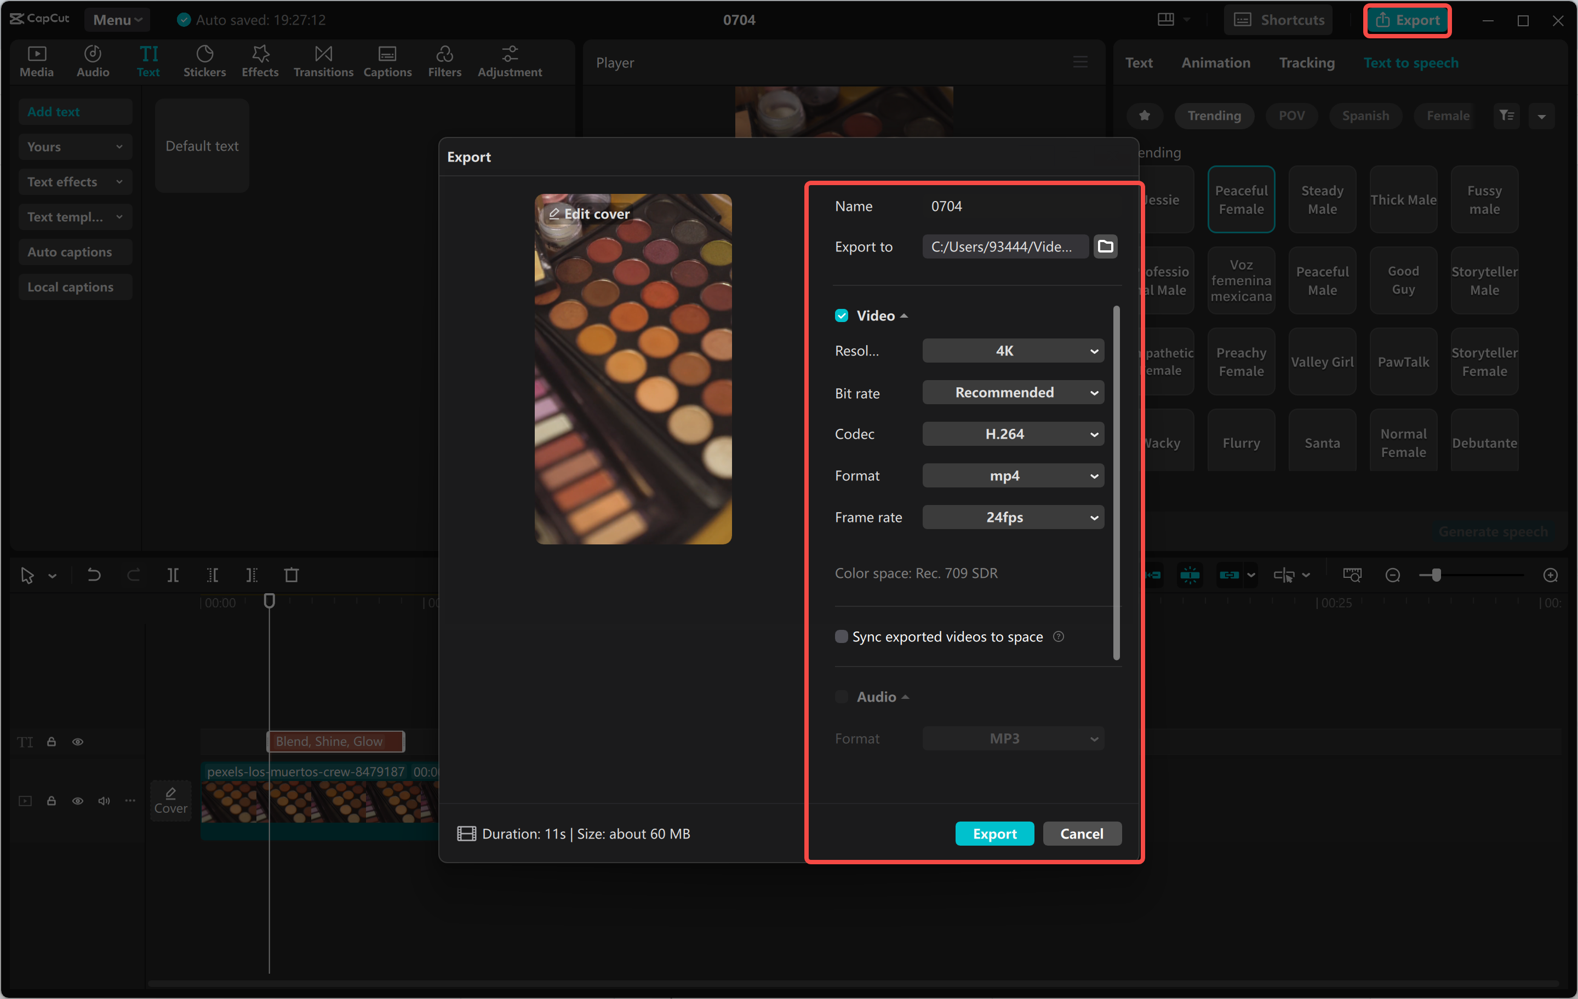1578x999 pixels.
Task: Enable Sync exported videos to space
Action: (x=842, y=636)
